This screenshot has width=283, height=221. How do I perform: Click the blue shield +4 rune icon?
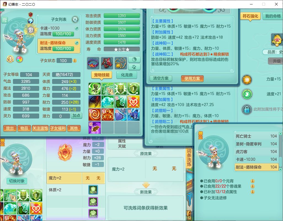[93, 190]
